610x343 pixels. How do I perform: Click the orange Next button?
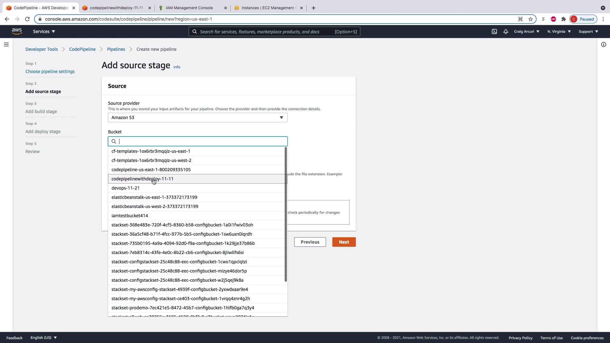[344, 242]
